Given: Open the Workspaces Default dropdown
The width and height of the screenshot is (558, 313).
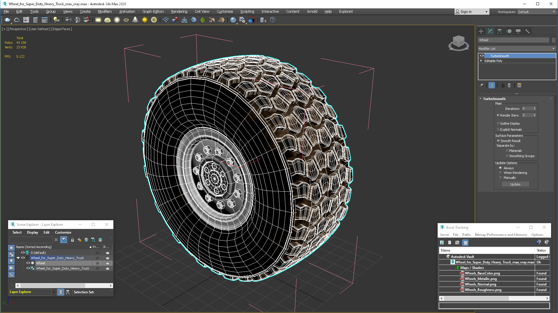Looking at the screenshot, I should click(x=536, y=12).
